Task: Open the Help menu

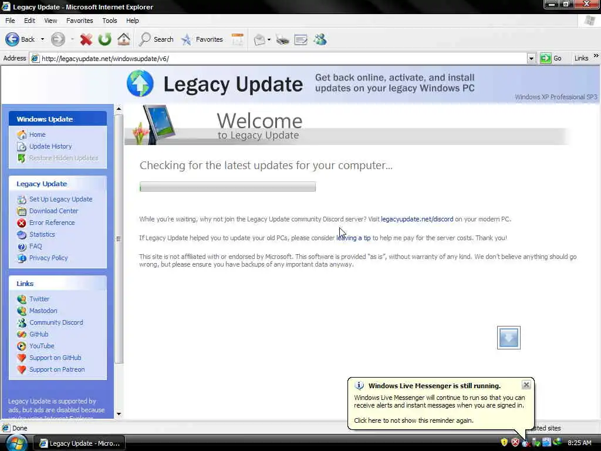Action: tap(133, 21)
